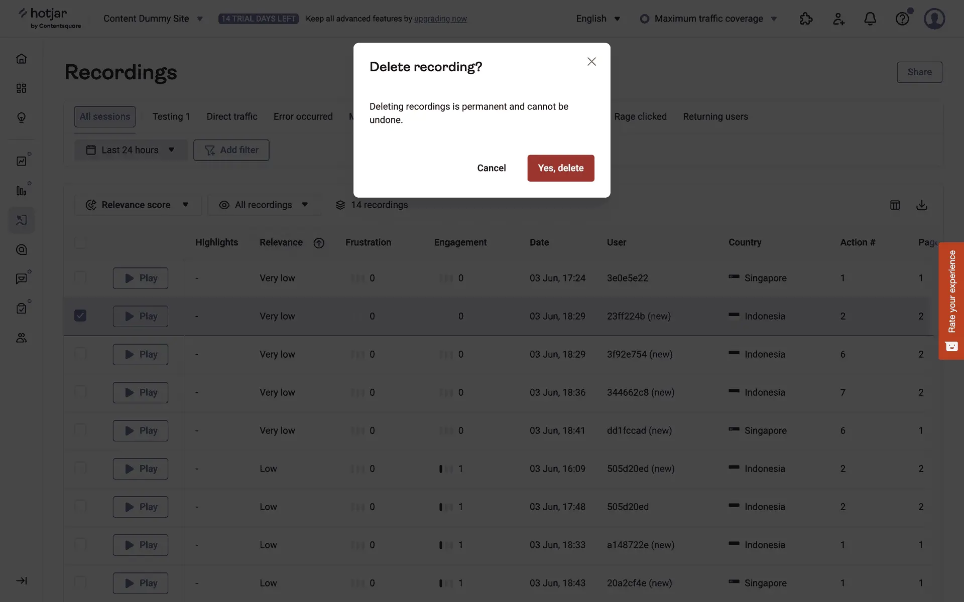This screenshot has height=602, width=964.
Task: Click Cancel in the delete dialog
Action: (491, 168)
